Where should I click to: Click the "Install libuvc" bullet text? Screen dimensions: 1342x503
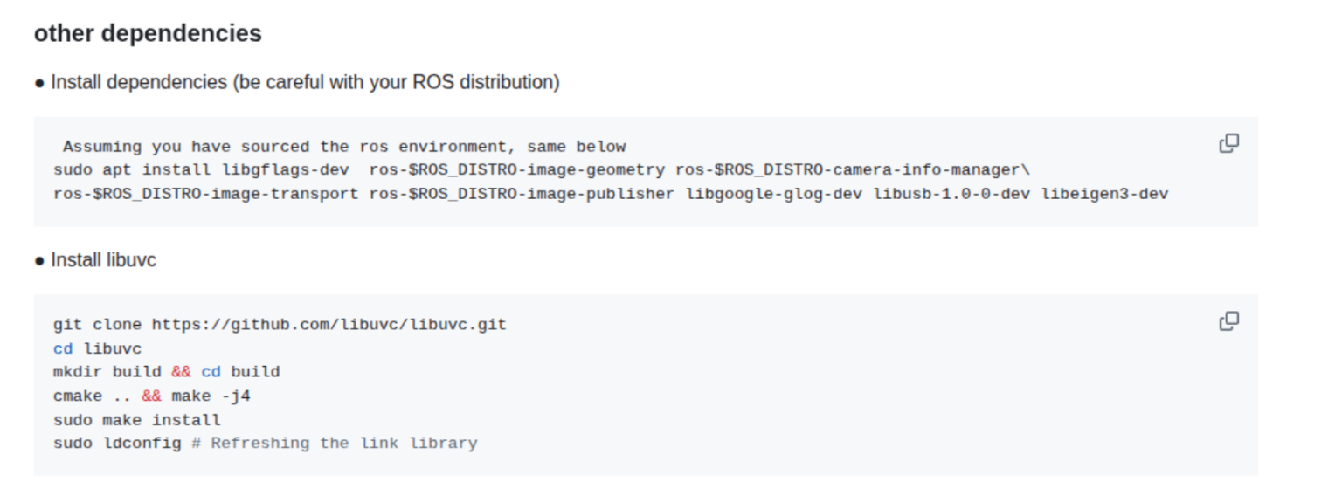pyautogui.click(x=103, y=260)
